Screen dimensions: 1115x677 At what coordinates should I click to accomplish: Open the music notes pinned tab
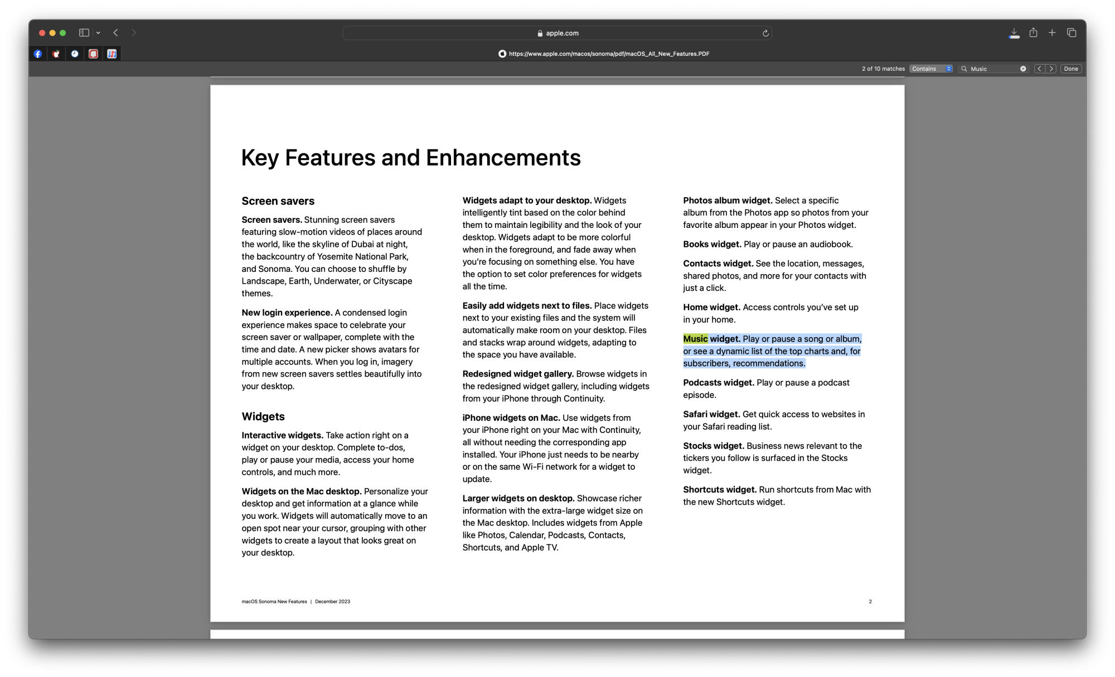[112, 54]
